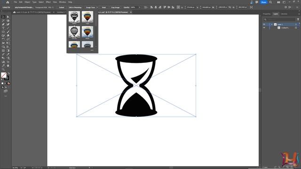Click the Home icon

pyautogui.click(x=8, y=2)
